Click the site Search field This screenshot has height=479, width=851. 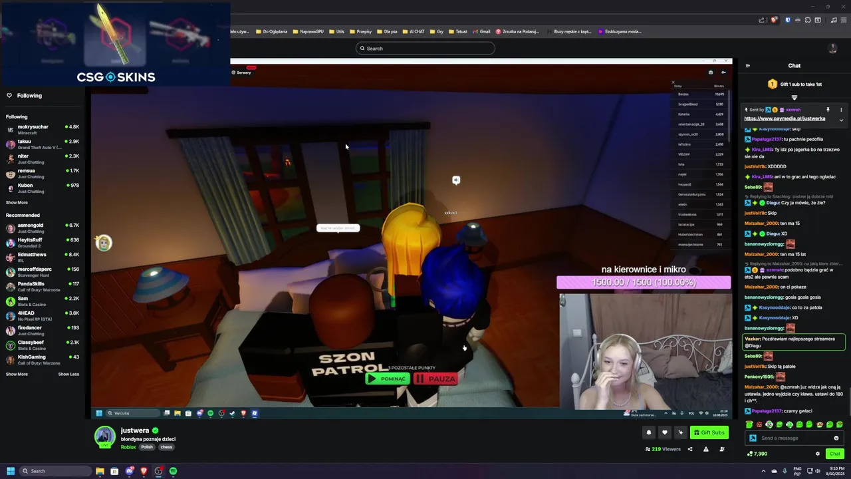tap(425, 48)
